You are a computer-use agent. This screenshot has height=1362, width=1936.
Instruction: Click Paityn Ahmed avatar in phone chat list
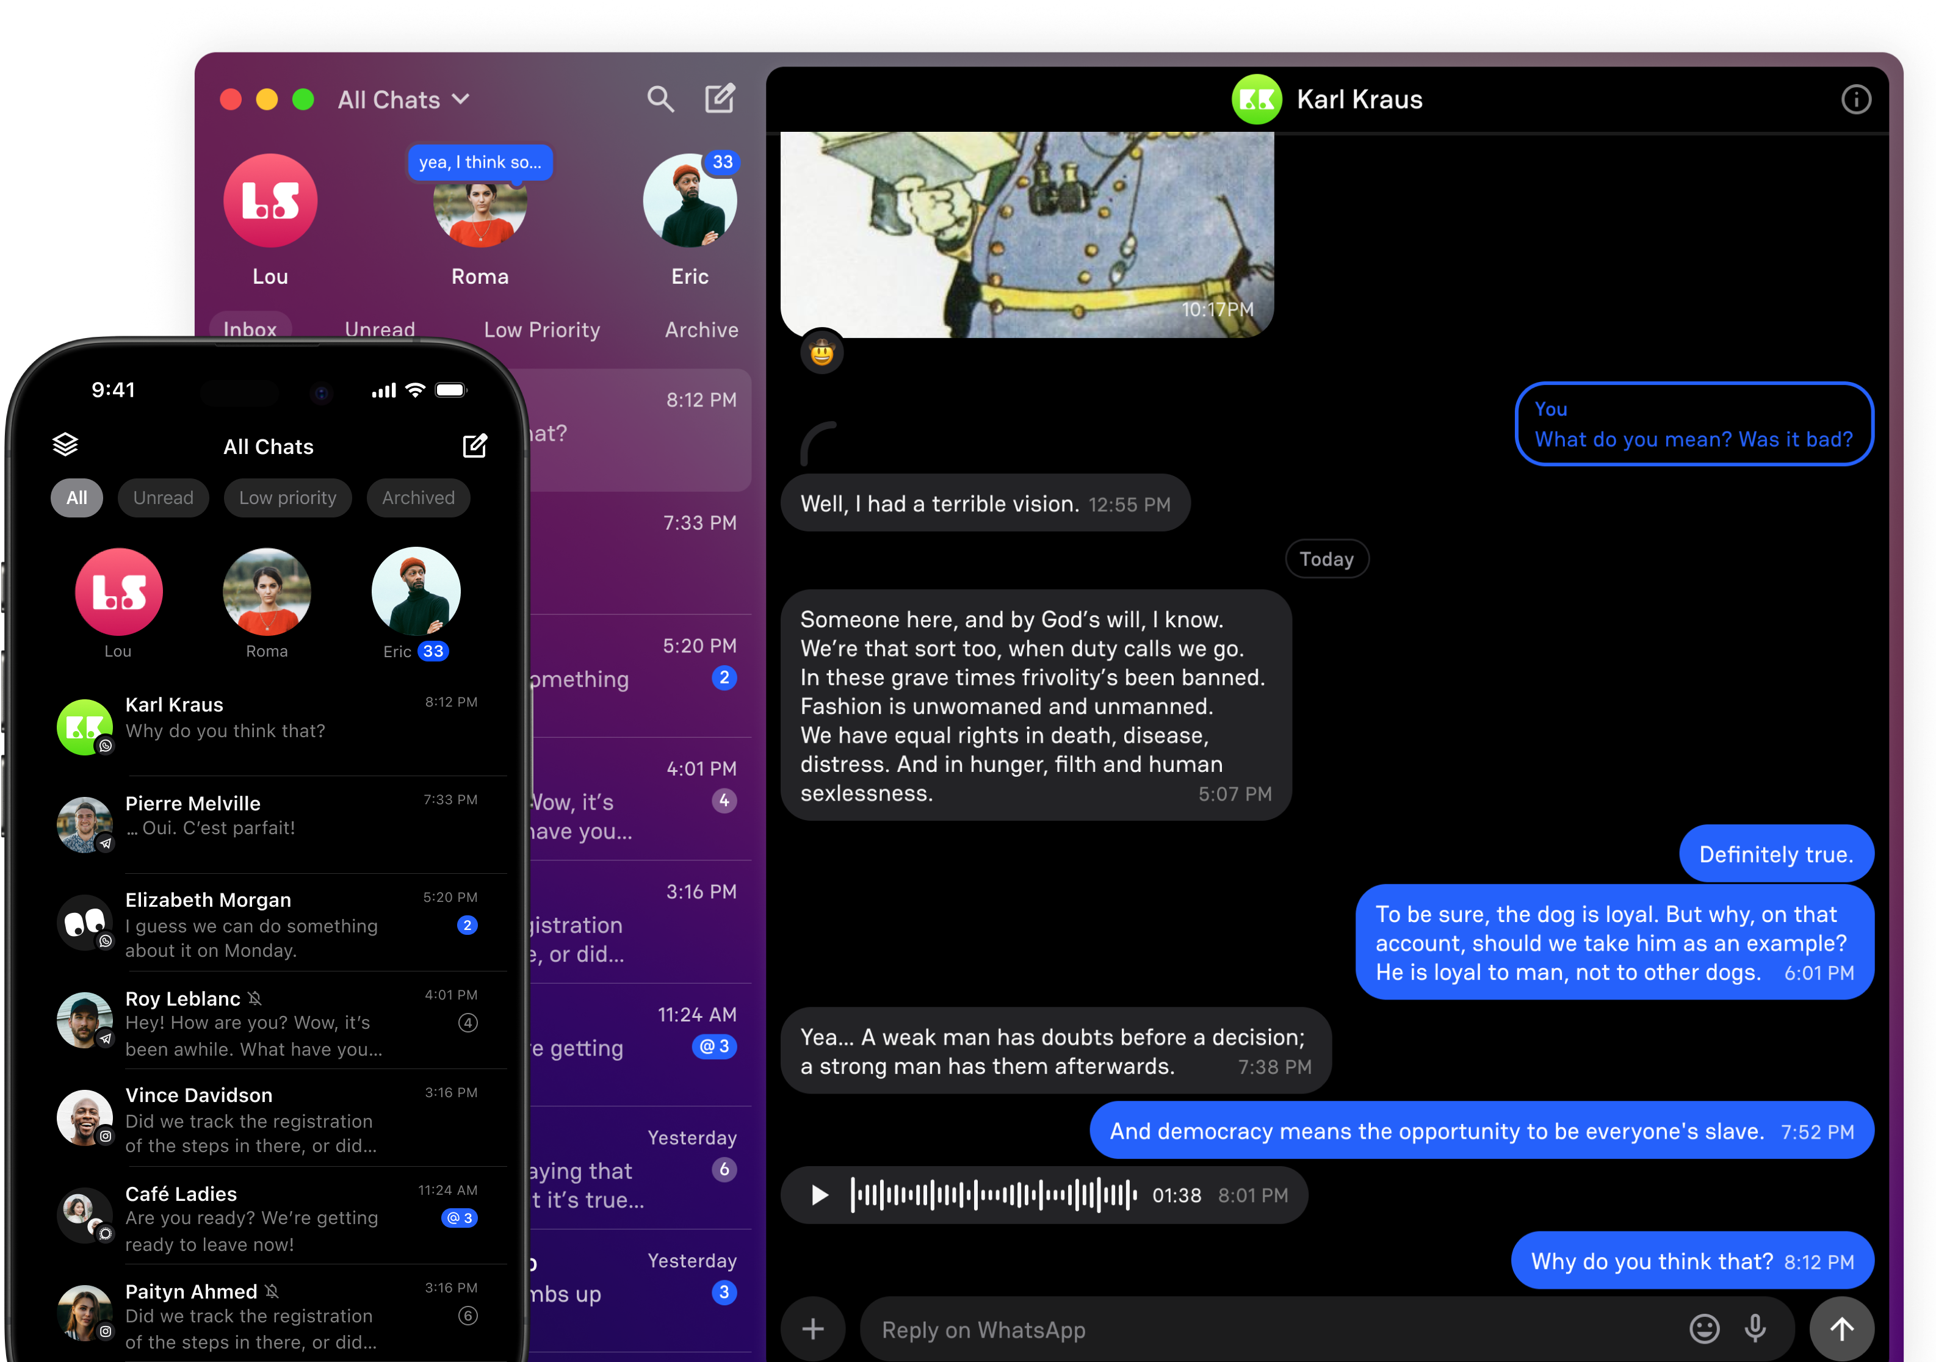84,1313
